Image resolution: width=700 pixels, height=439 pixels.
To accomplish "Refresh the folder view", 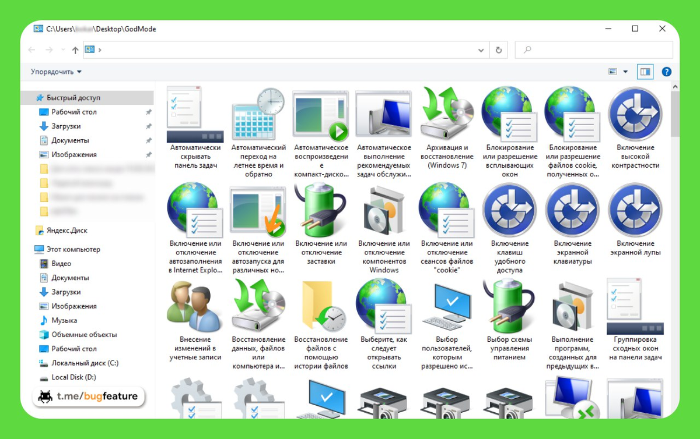I will pyautogui.click(x=499, y=50).
